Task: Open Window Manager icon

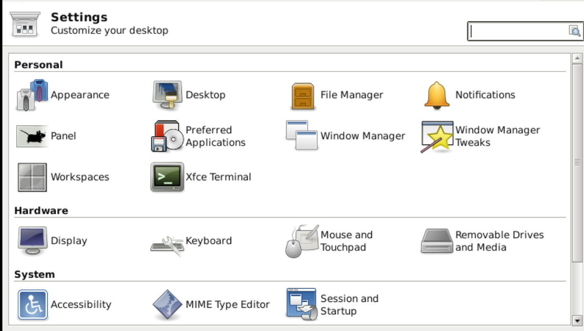Action: click(x=302, y=136)
